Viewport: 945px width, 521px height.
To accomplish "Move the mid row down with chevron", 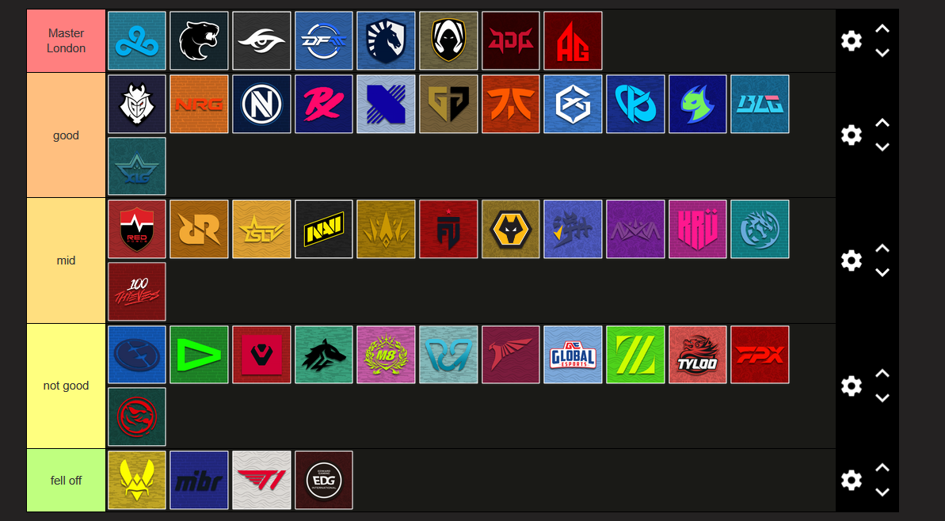I will (x=882, y=273).
